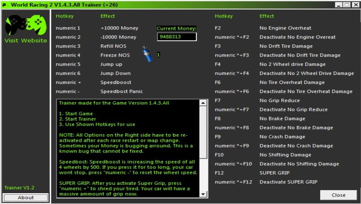Viewport: 361px width, 204px height.
Task: Click inside the trainer instructions text box
Action: pos(128,149)
